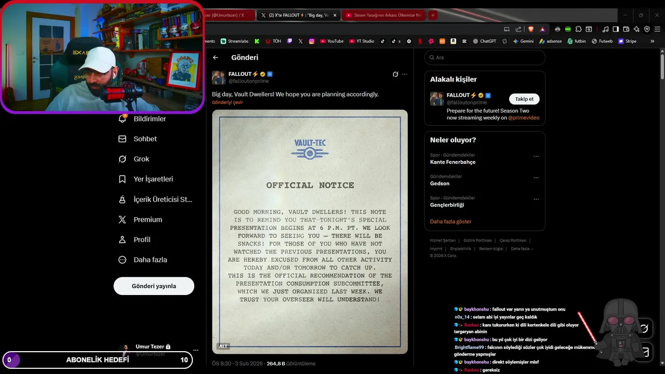Viewport: 665px width, 374px height.
Task: Open Hizmet Şartları footer link
Action: [443, 241]
